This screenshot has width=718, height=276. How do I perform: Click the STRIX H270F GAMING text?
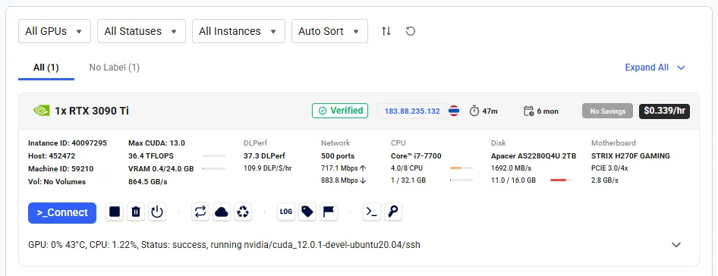tap(631, 155)
